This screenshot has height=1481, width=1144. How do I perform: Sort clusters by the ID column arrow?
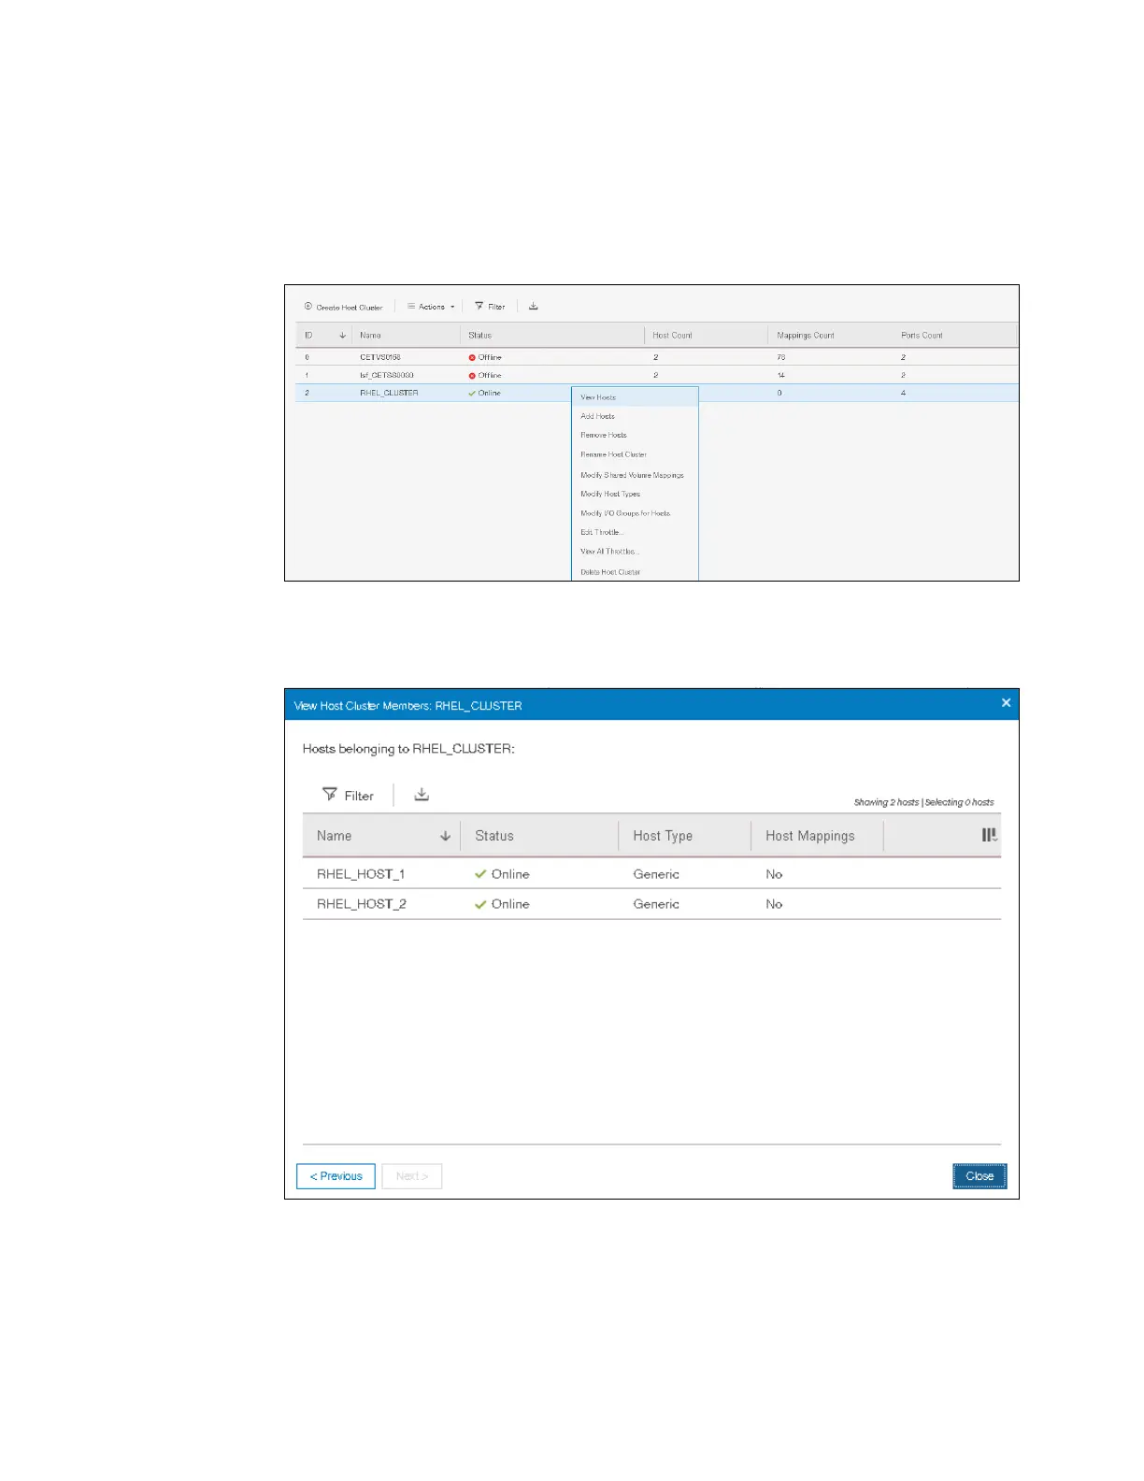tap(342, 336)
